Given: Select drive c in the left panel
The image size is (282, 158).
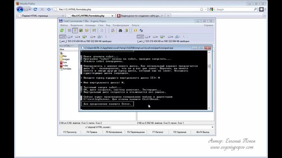Looking at the screenshot, I should pyautogui.click(x=63, y=37).
